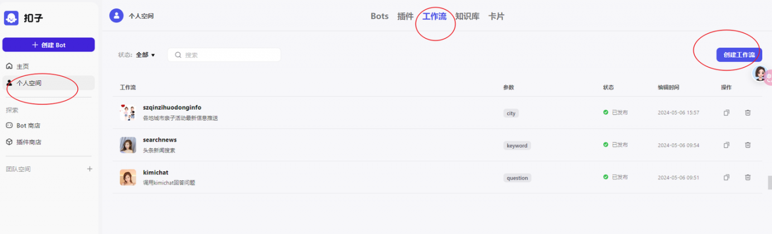Viewport: 772px width, 234px height.
Task: Click the 创建工作流 button
Action: [x=739, y=55]
